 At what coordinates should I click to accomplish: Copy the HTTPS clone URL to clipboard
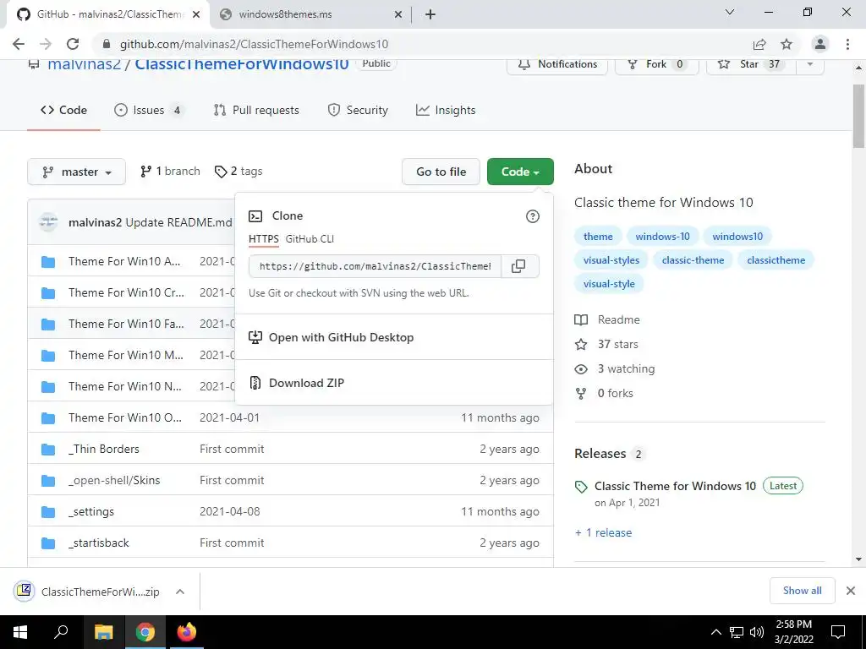pyautogui.click(x=518, y=266)
